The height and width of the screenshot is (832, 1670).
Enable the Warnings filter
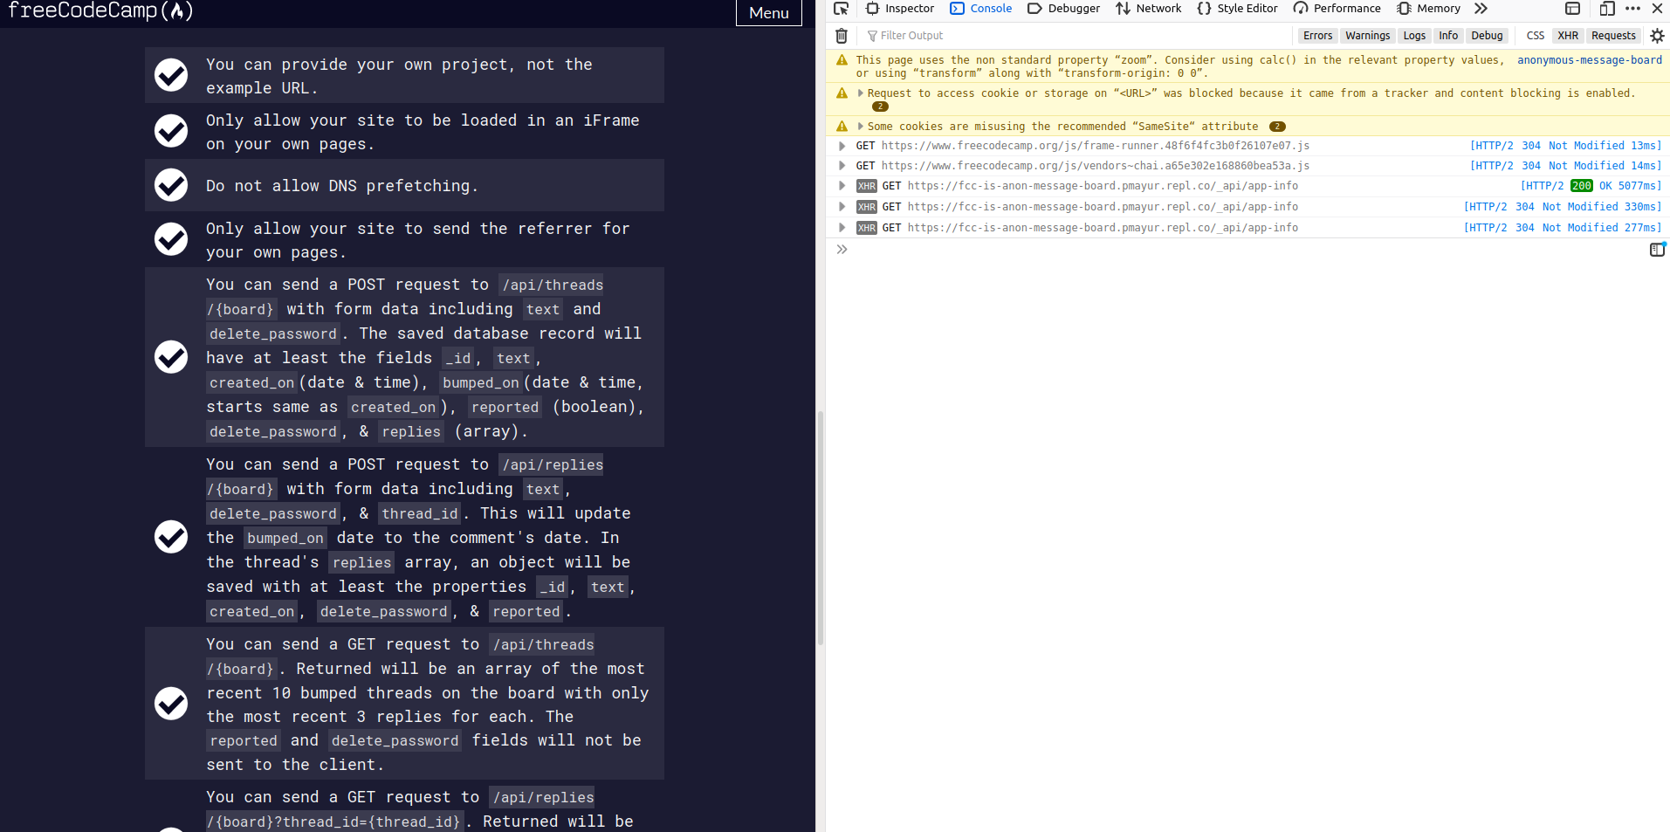coord(1367,36)
